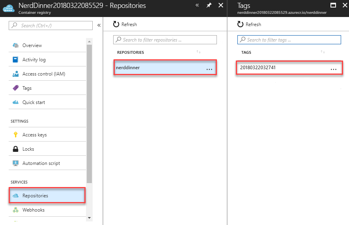Click the Quick start cloud icon
The width and height of the screenshot is (349, 225).
[x=16, y=102]
